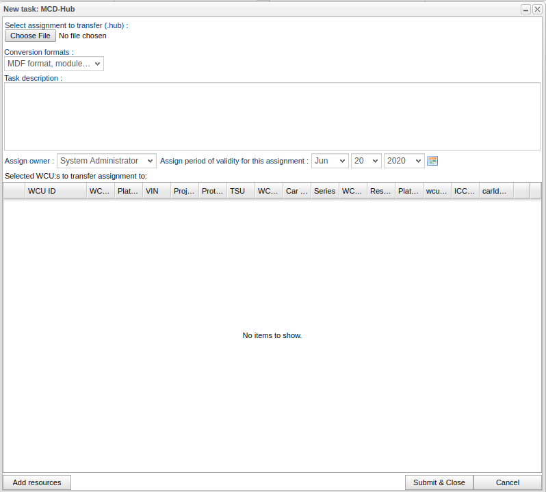This screenshot has width=546, height=492.
Task: Click Choose File to select .hub file
Action: 30,36
